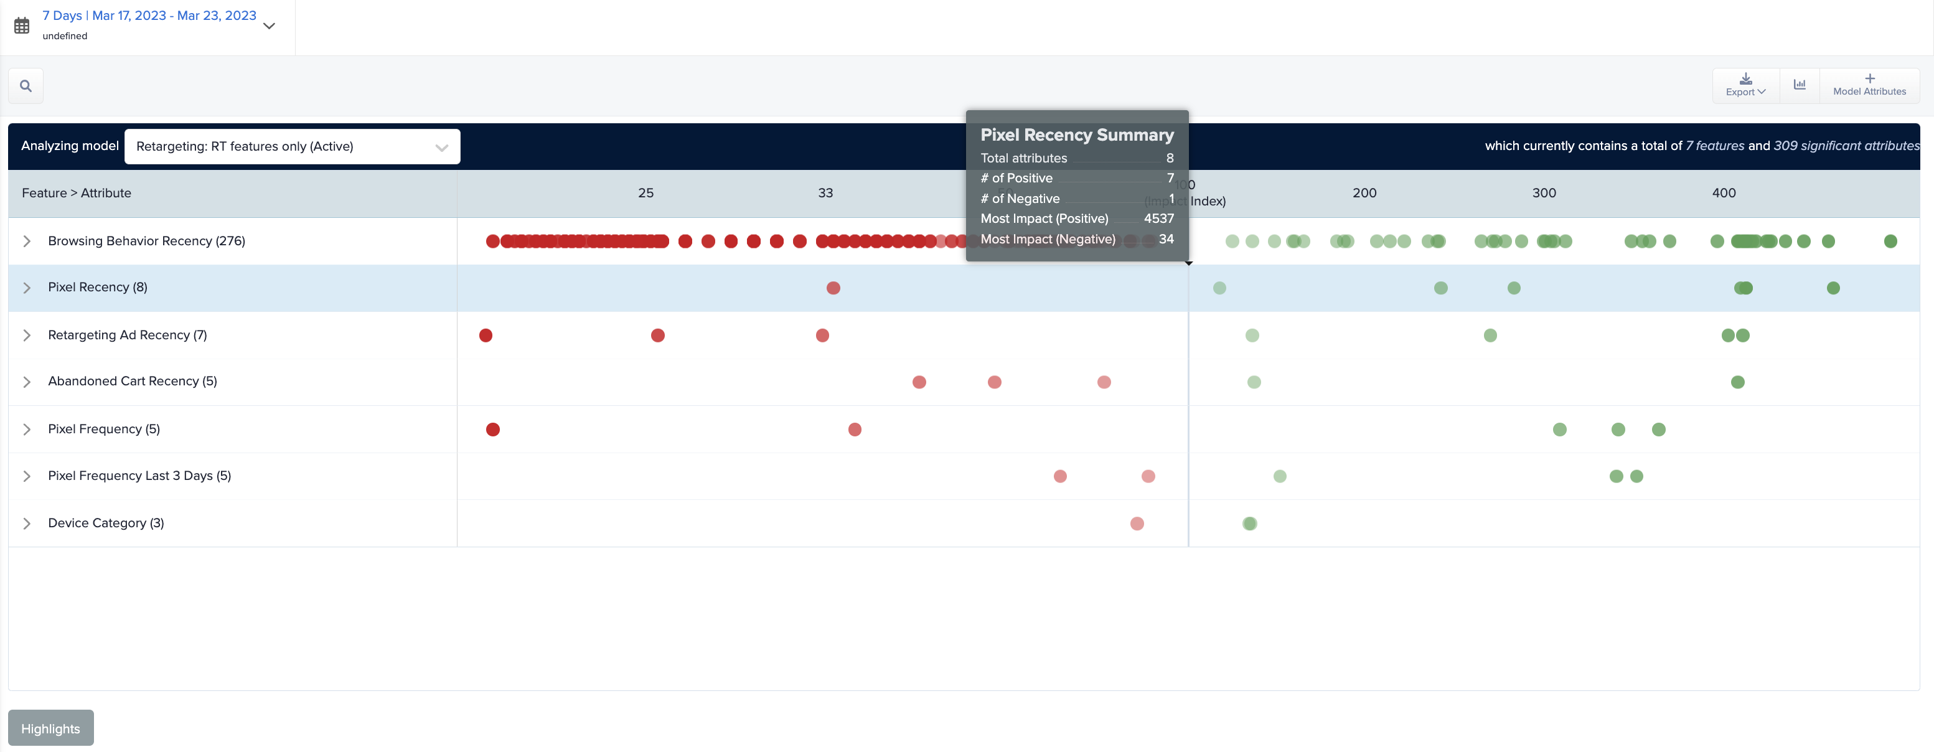Click the calendar icon
Image resolution: width=1934 pixels, height=752 pixels.
22,26
